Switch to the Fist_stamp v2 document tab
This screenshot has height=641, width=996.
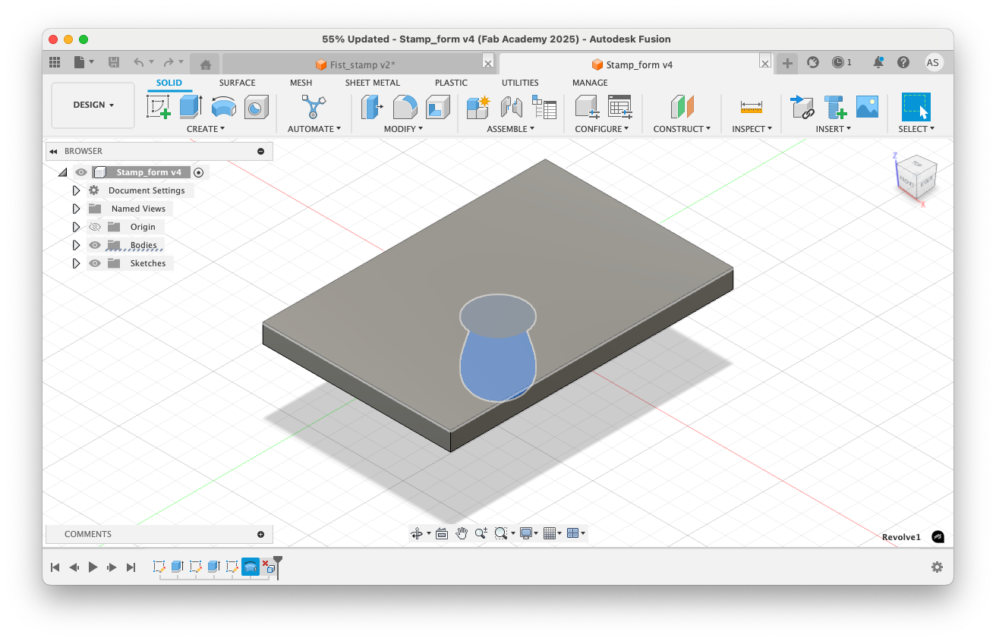pyautogui.click(x=355, y=64)
